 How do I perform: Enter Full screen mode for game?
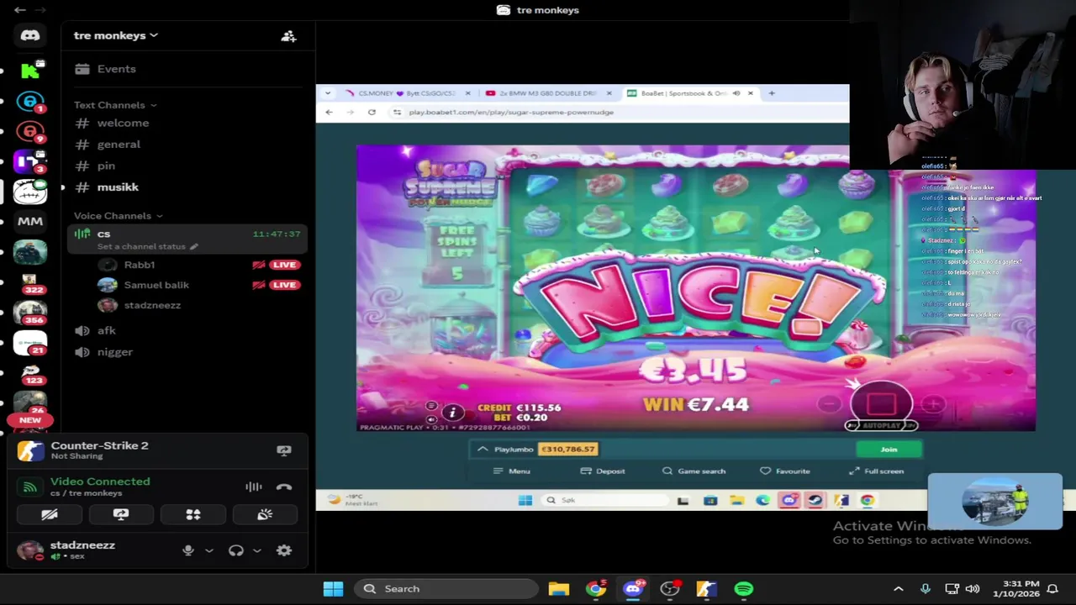tap(876, 471)
